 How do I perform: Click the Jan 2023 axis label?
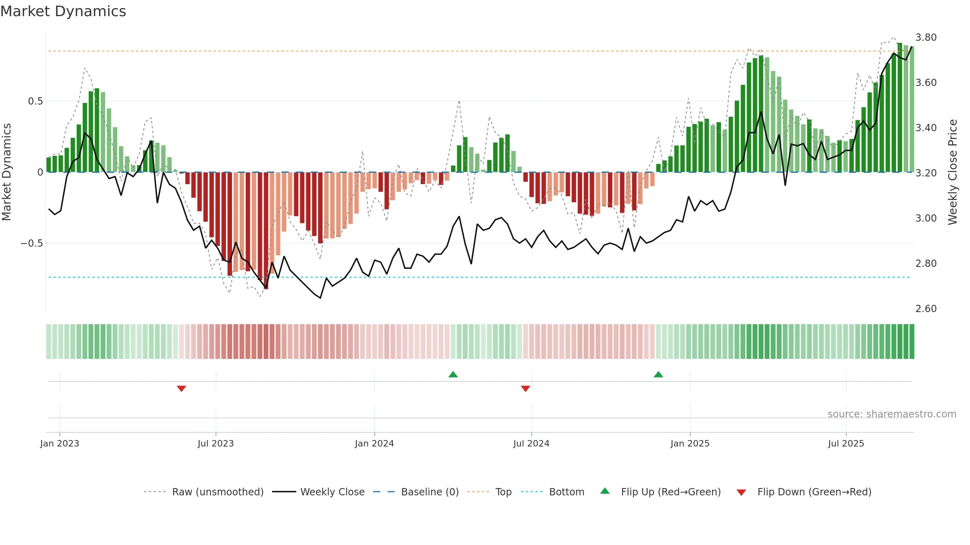coord(60,443)
